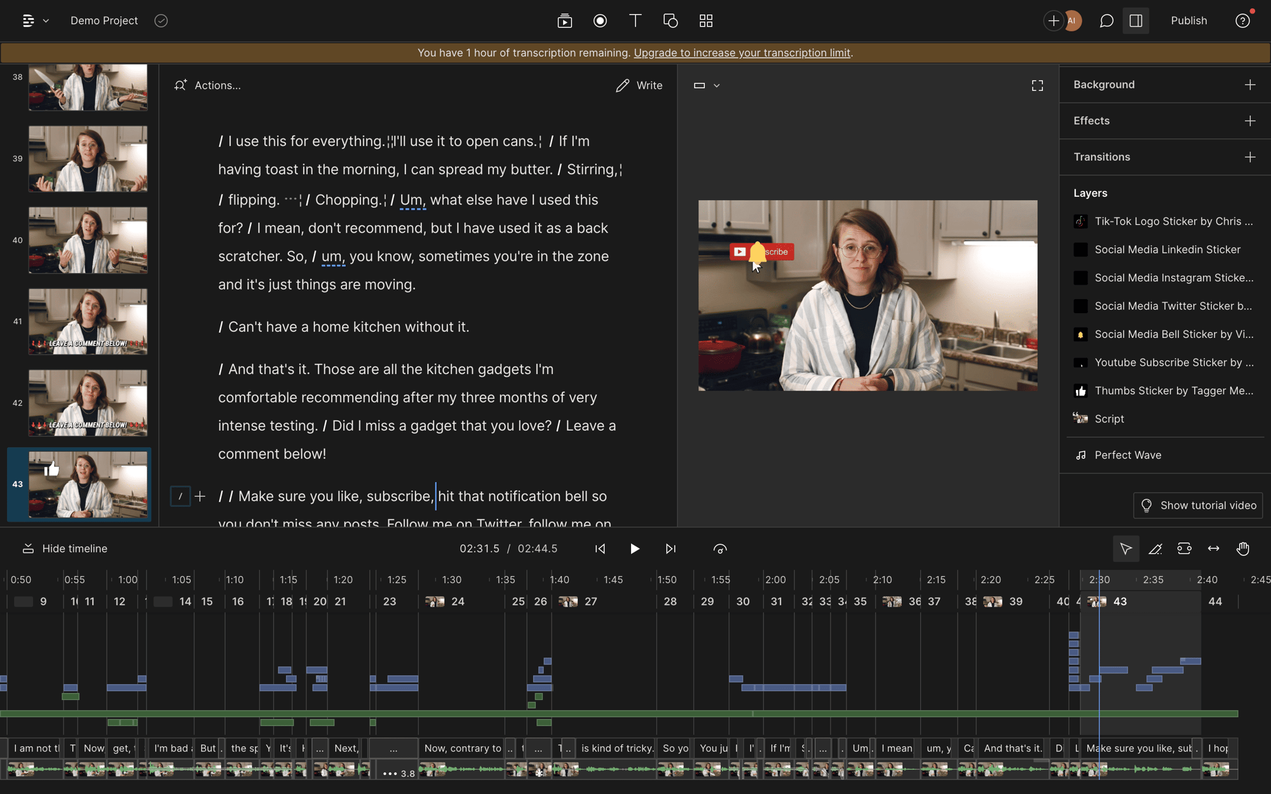The image size is (1271, 794).
Task: Open the chat bubble icon in the top bar
Action: click(1106, 21)
